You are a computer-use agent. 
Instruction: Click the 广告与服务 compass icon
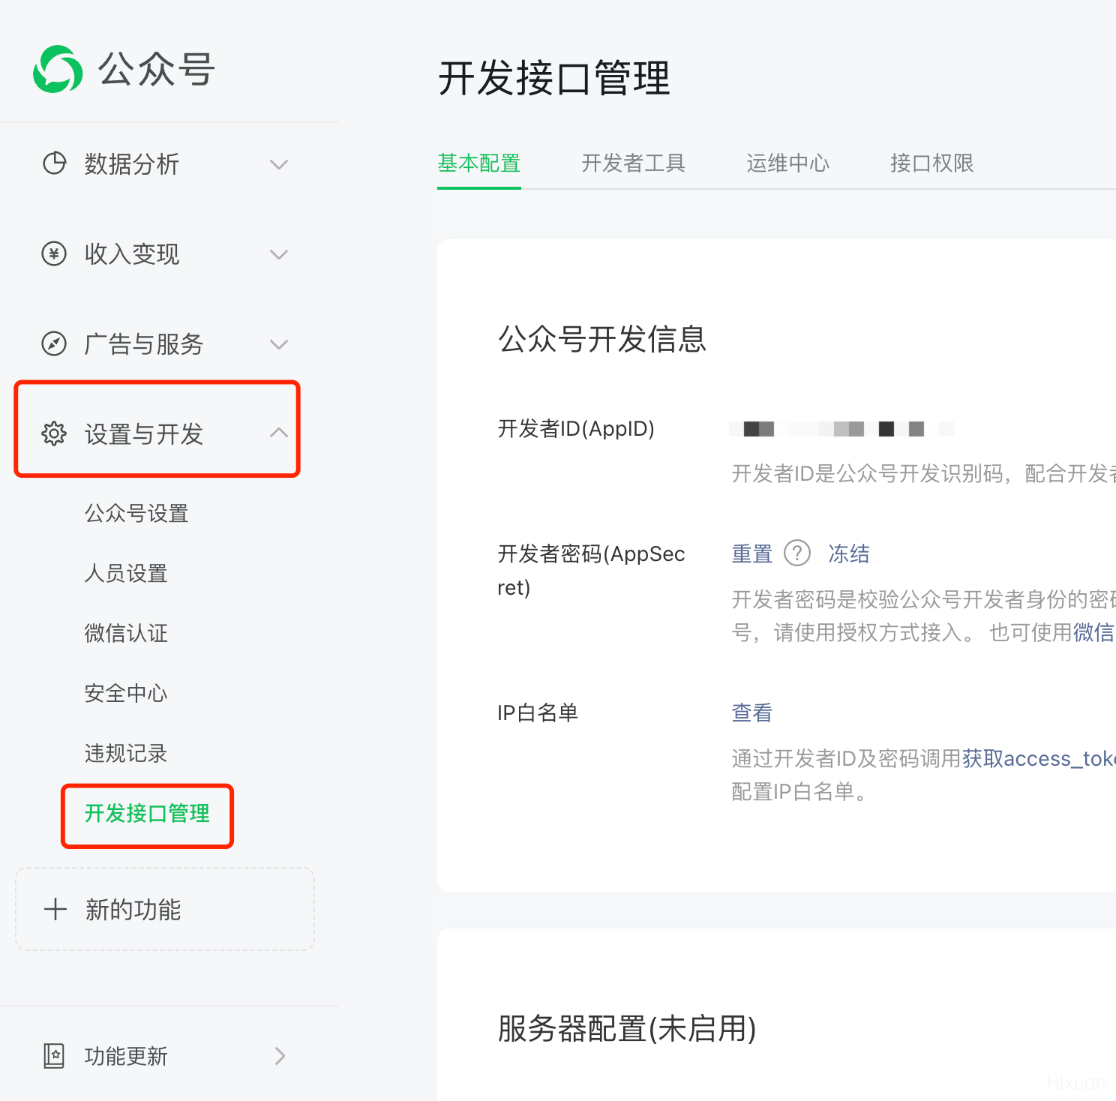coord(54,343)
